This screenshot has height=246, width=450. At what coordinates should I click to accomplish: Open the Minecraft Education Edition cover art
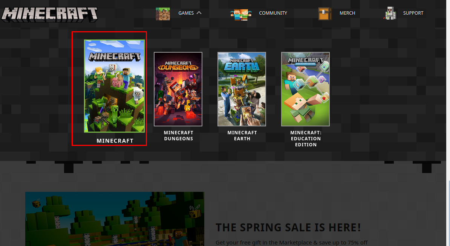click(x=305, y=89)
